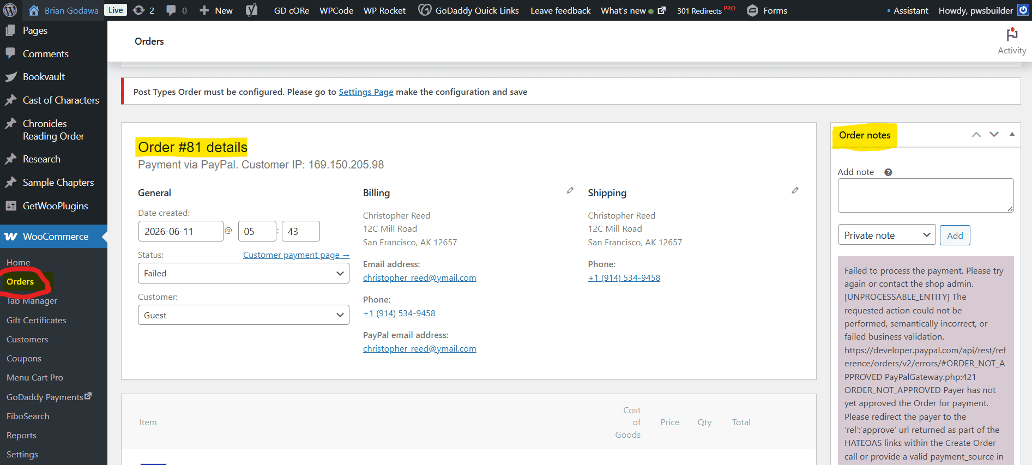Click the minute field showing 43

point(301,231)
